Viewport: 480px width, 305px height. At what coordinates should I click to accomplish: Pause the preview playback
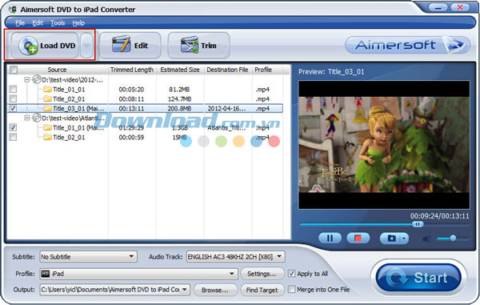coord(330,238)
